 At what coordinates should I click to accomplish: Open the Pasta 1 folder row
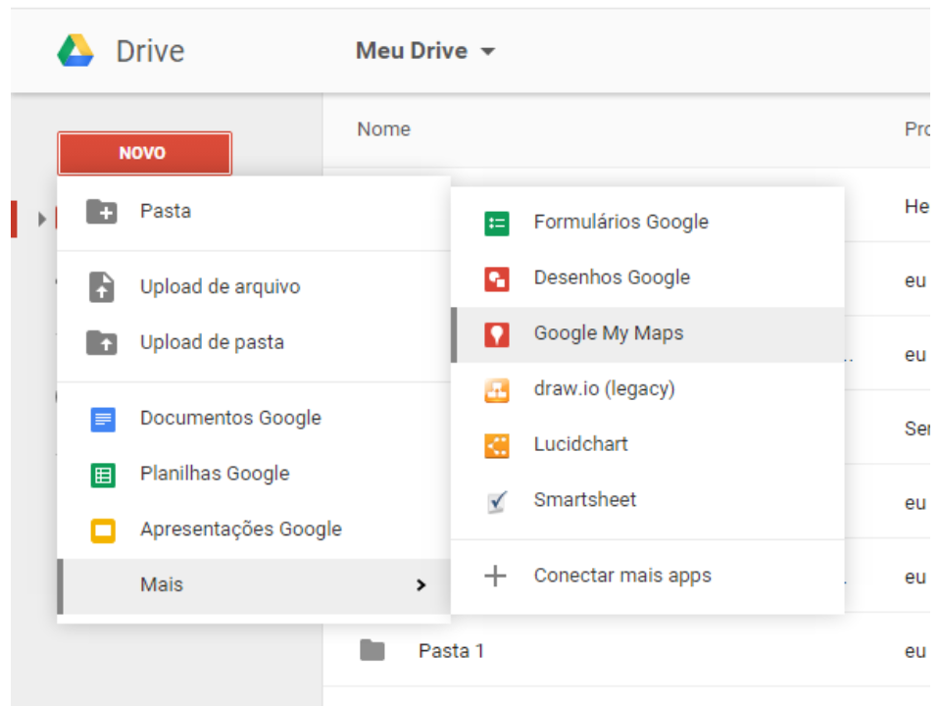coord(451,650)
